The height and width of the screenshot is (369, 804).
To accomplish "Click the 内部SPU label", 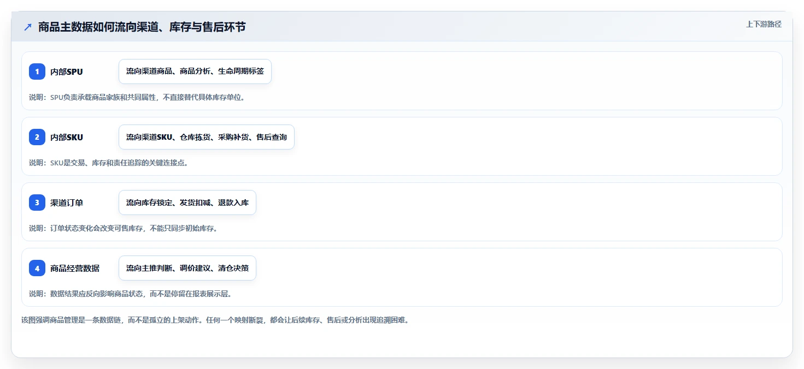I will (67, 72).
